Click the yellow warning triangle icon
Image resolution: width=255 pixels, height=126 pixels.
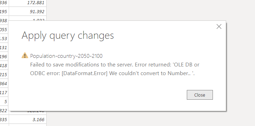pyautogui.click(x=25, y=55)
